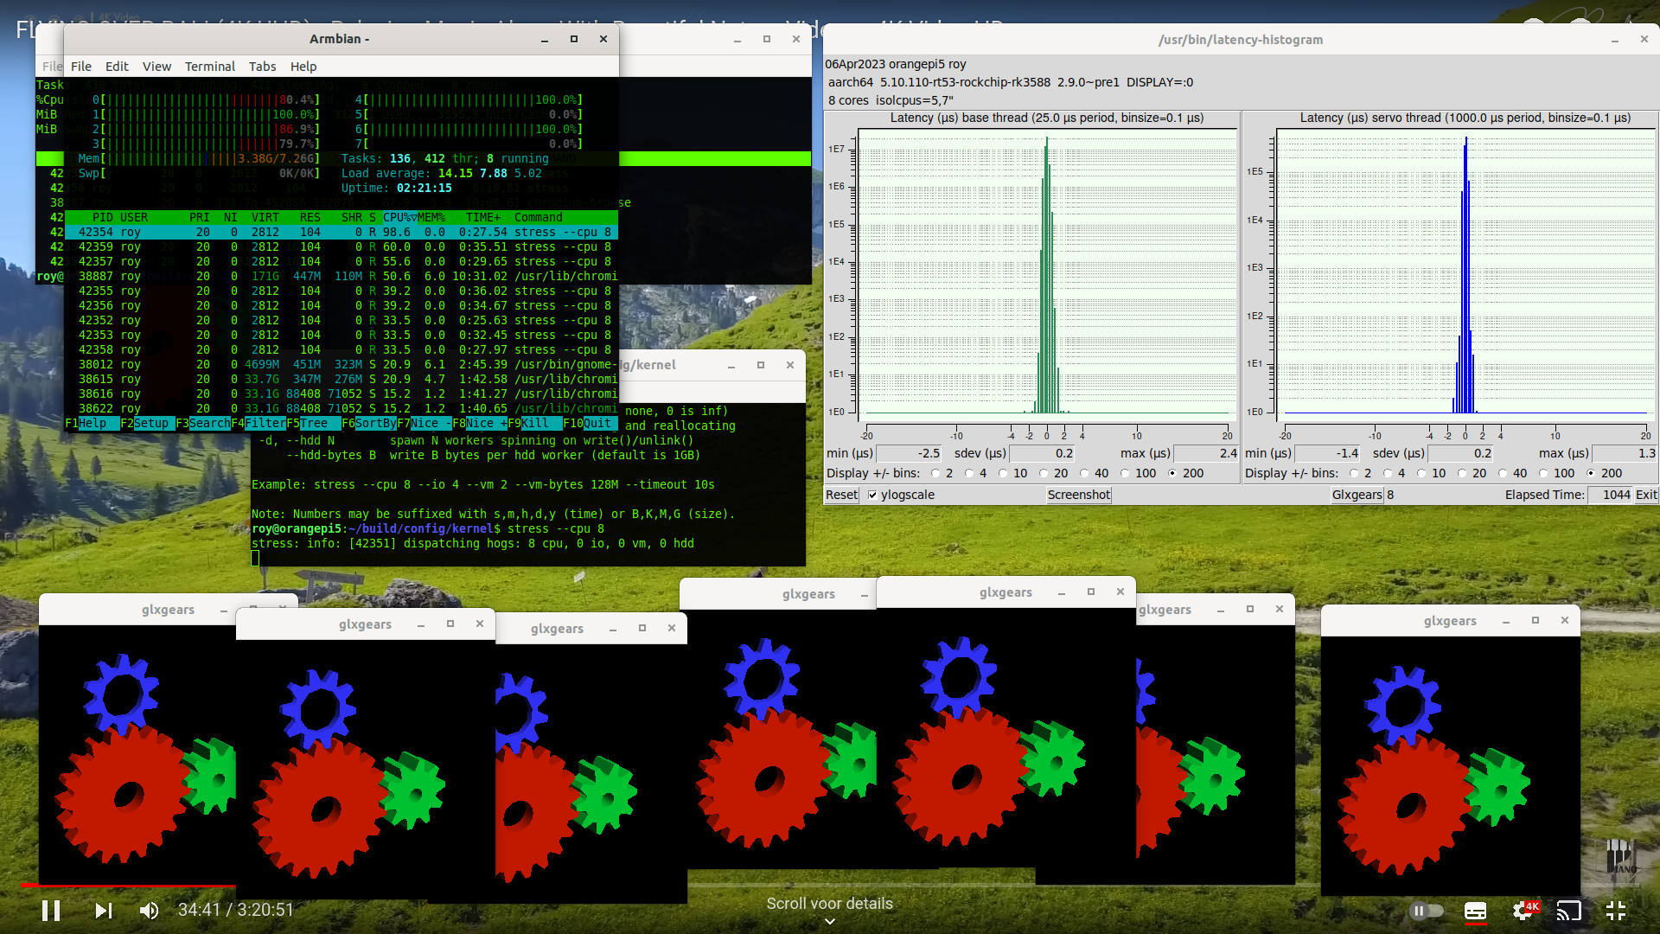
Task: Click F6 SortBy in htop
Action: 369,424
